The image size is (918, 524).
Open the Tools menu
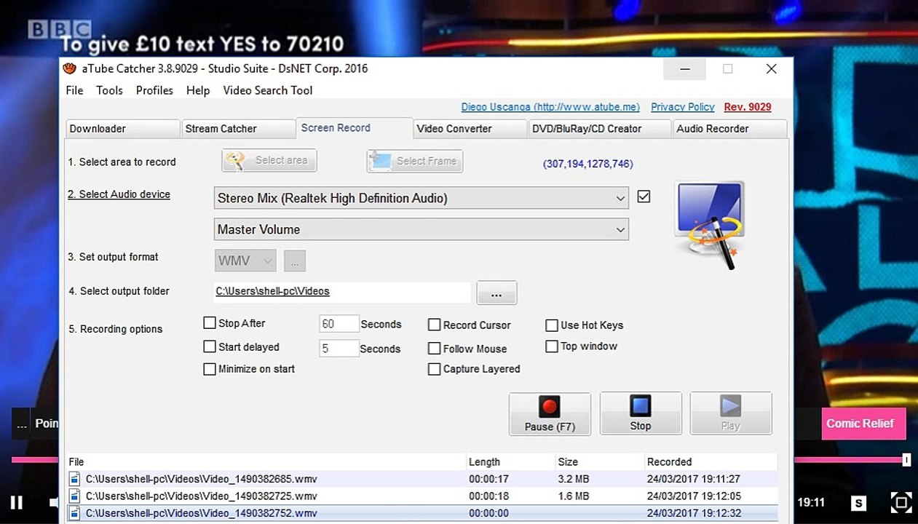pos(109,90)
